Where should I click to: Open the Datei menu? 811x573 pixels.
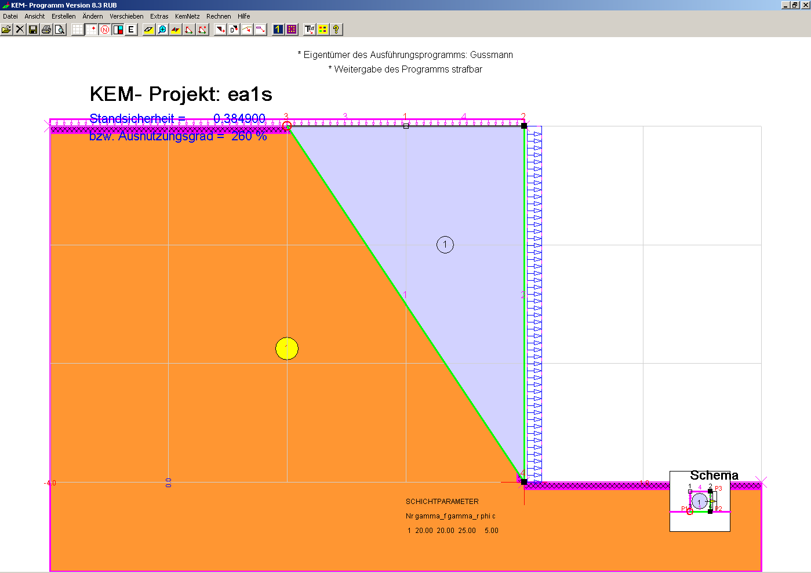click(x=10, y=16)
